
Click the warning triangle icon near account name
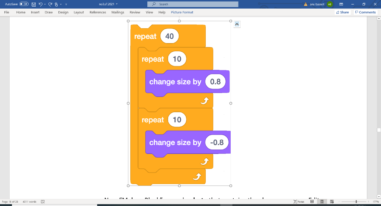pos(306,4)
